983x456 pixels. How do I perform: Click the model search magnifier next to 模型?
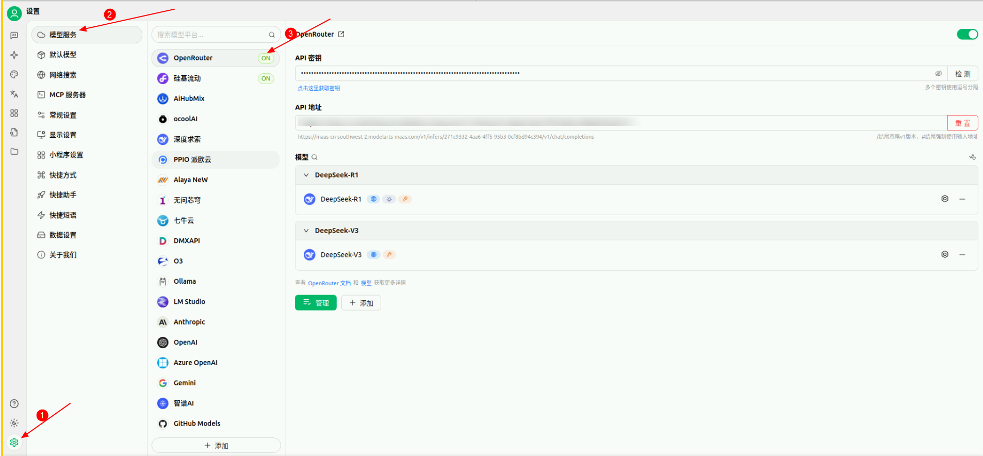pos(315,157)
